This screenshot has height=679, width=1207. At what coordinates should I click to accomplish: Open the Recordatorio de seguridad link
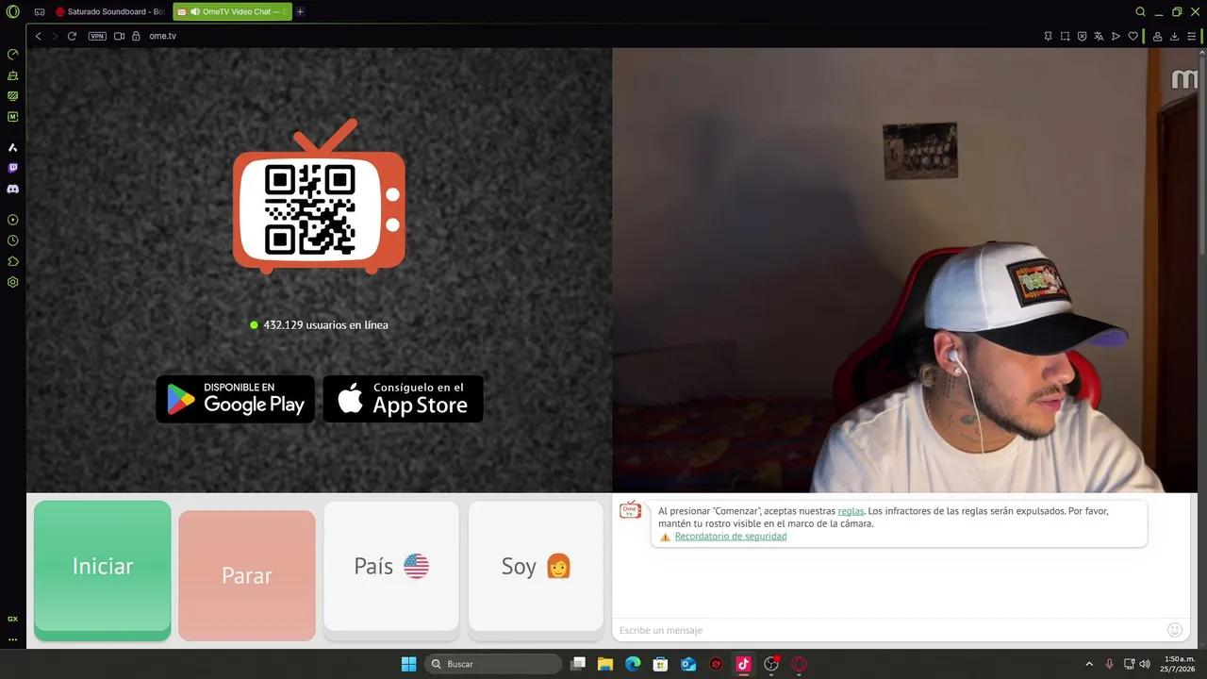(731, 536)
